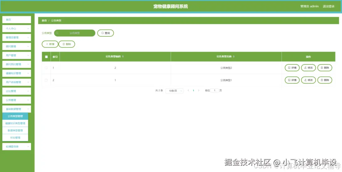Select 状态管理 submenu item
The width and height of the screenshot is (342, 172).
(x=15, y=138)
